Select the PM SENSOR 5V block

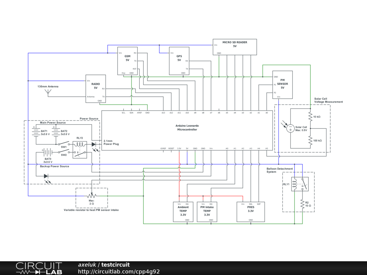tap(282, 85)
